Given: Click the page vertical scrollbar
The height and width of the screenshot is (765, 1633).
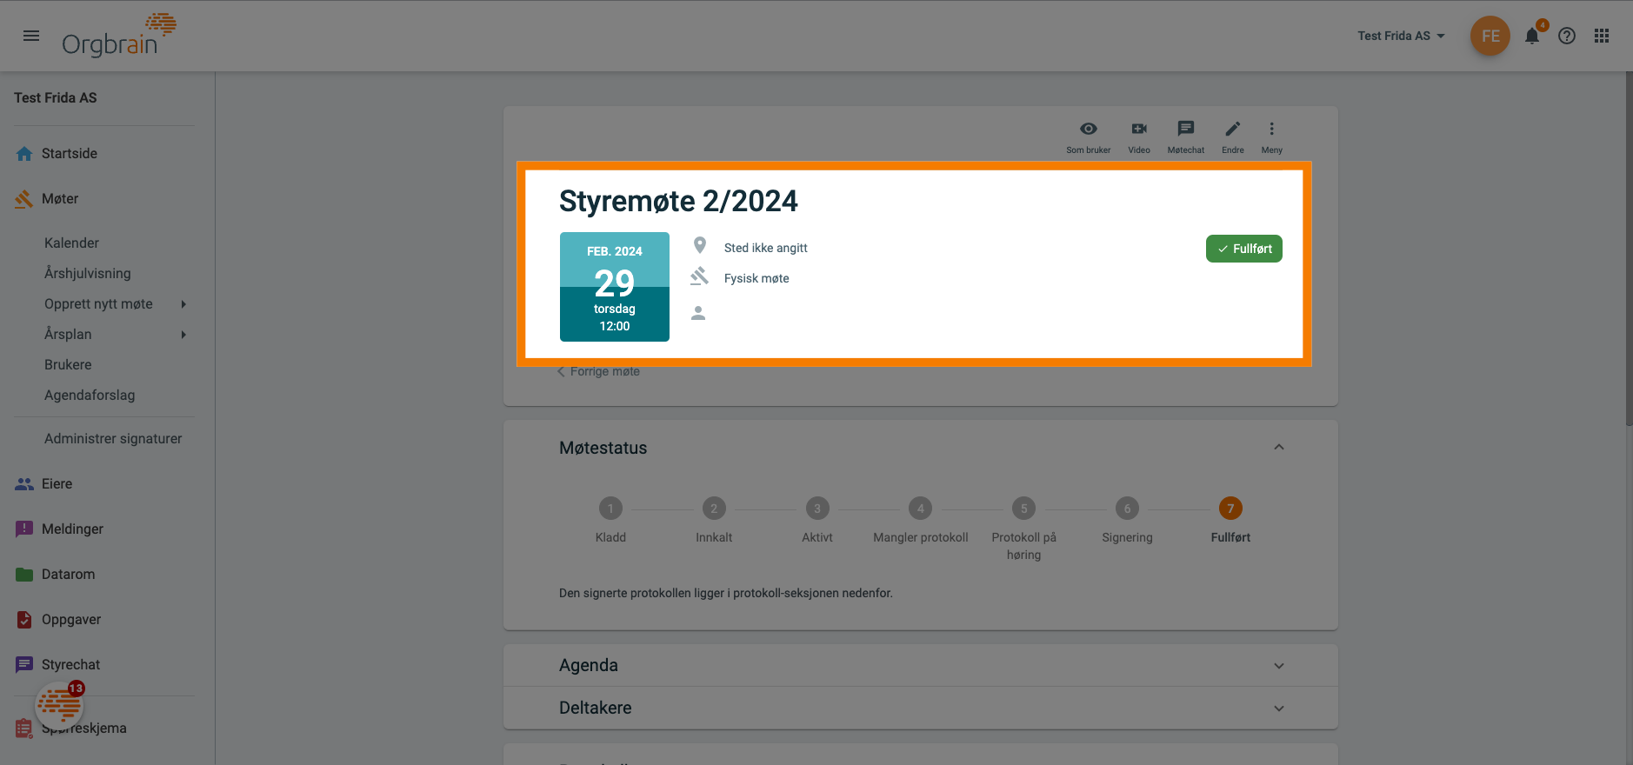Looking at the screenshot, I should click(1629, 249).
